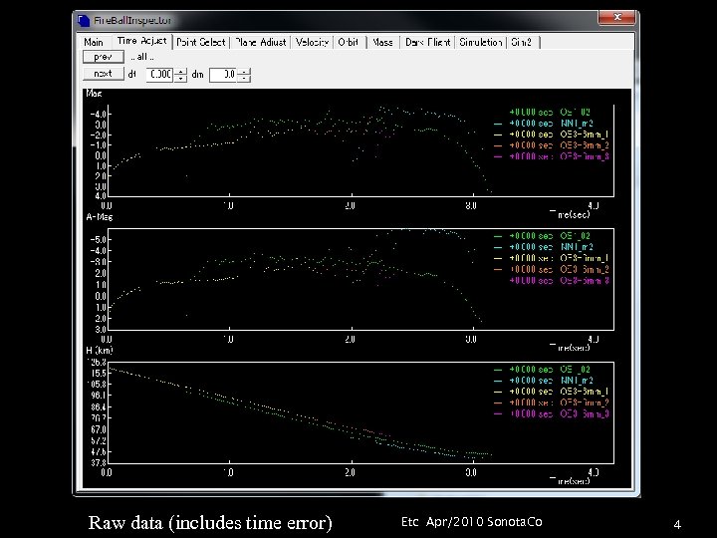
Task: Increase dt with the up arrow
Action: pos(180,71)
